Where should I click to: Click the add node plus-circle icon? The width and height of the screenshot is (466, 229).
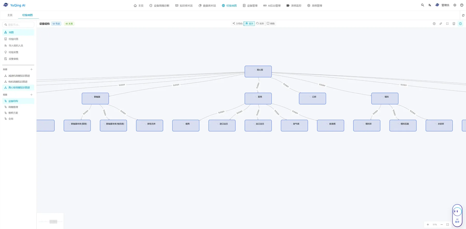(434, 24)
